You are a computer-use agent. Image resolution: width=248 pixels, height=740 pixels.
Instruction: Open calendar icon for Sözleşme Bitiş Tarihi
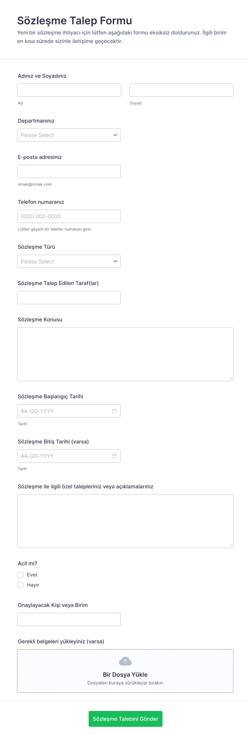(x=114, y=456)
